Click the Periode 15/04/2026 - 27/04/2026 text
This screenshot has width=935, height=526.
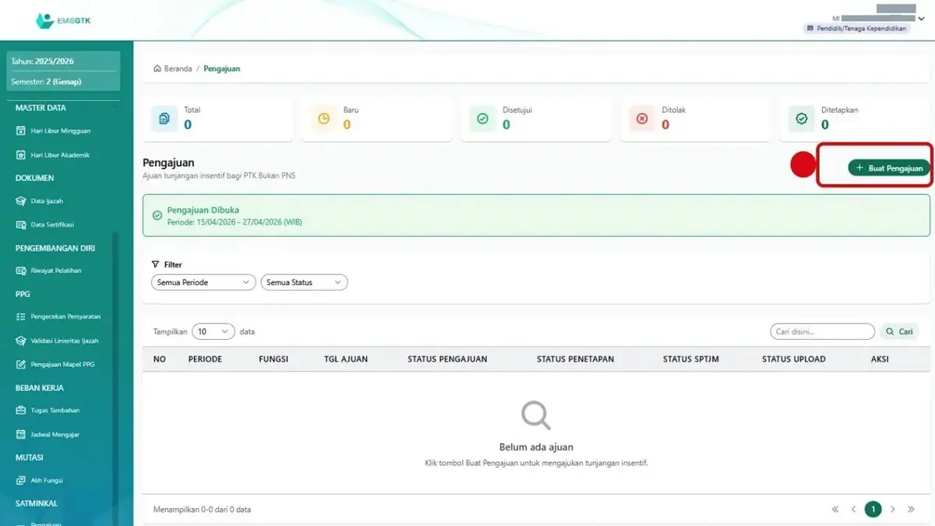(x=235, y=222)
